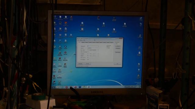Open the last menu in dialog menu bar

click(84, 40)
